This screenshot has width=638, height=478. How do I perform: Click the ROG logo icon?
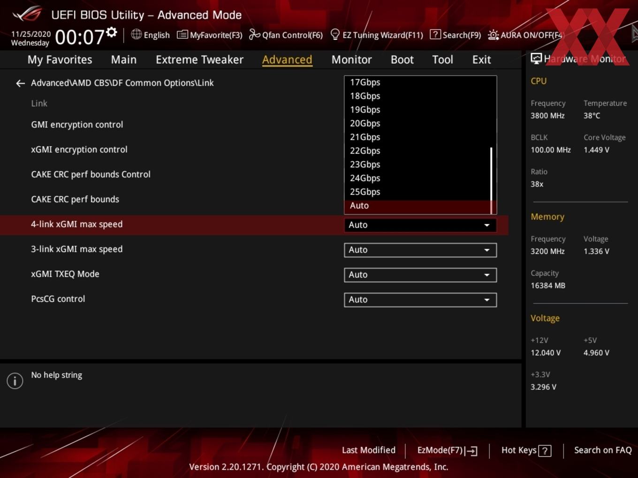coord(27,14)
